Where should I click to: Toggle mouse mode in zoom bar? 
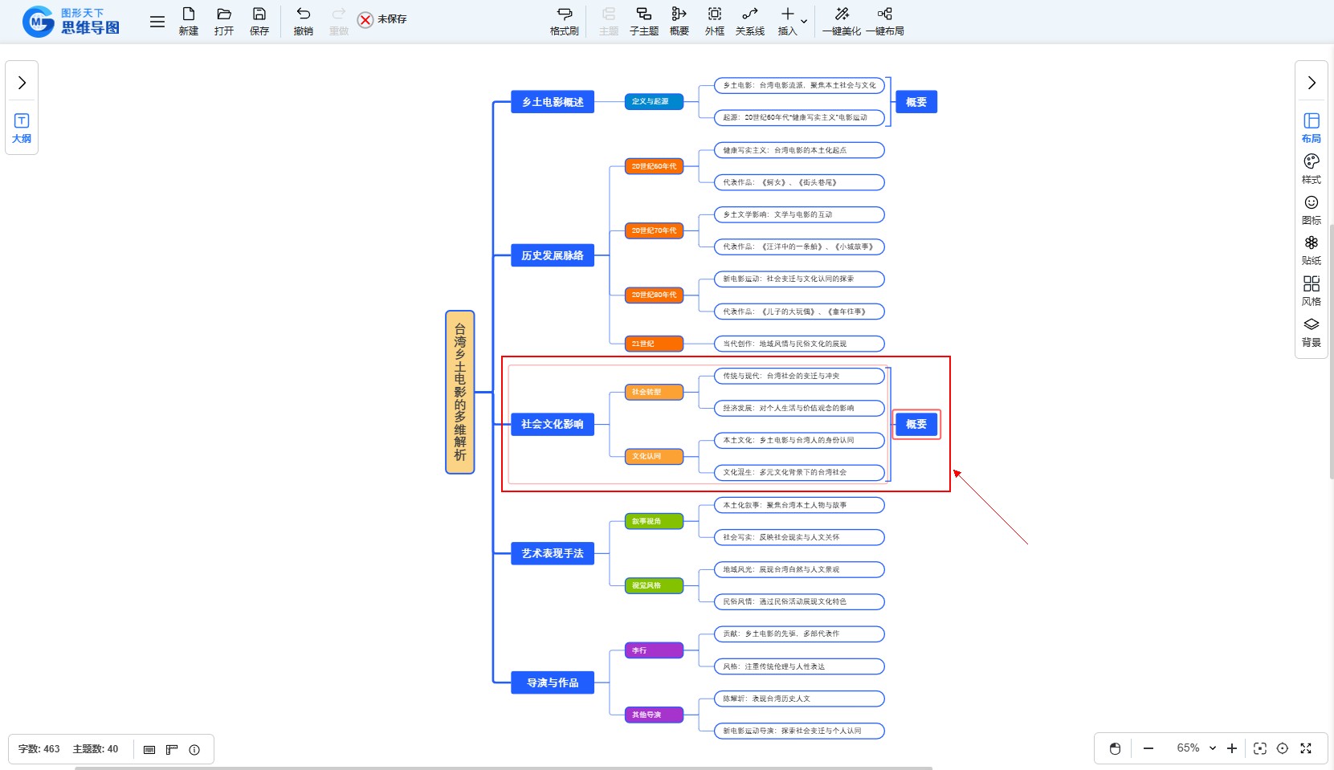click(x=1115, y=748)
